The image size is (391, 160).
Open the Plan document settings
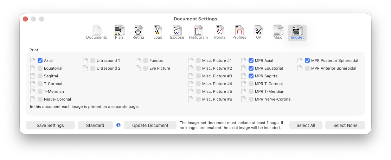119,32
